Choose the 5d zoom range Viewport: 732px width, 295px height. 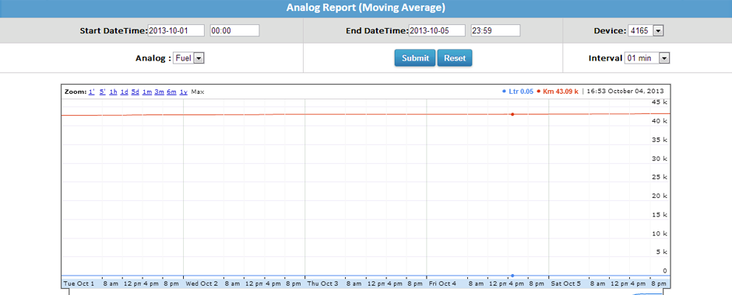[135, 92]
